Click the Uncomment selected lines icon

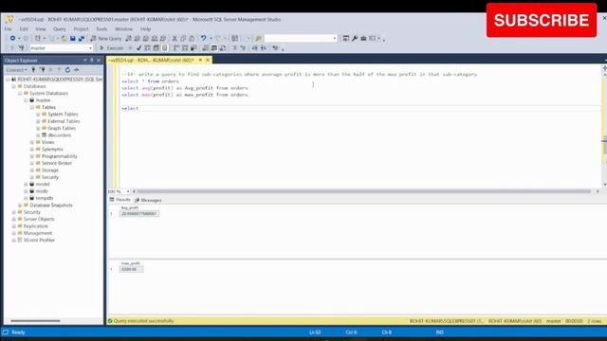(243, 48)
